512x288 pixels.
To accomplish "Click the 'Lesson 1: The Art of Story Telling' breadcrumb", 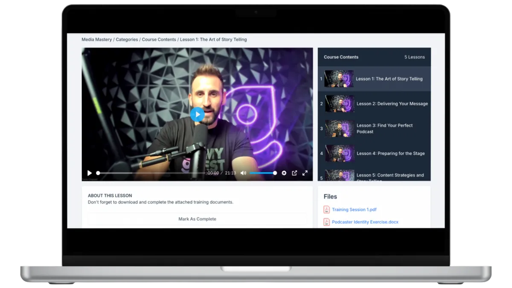I will tap(213, 40).
